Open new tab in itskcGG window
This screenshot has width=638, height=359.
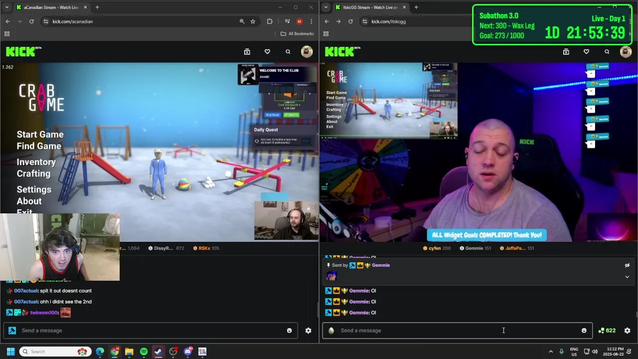point(416,7)
